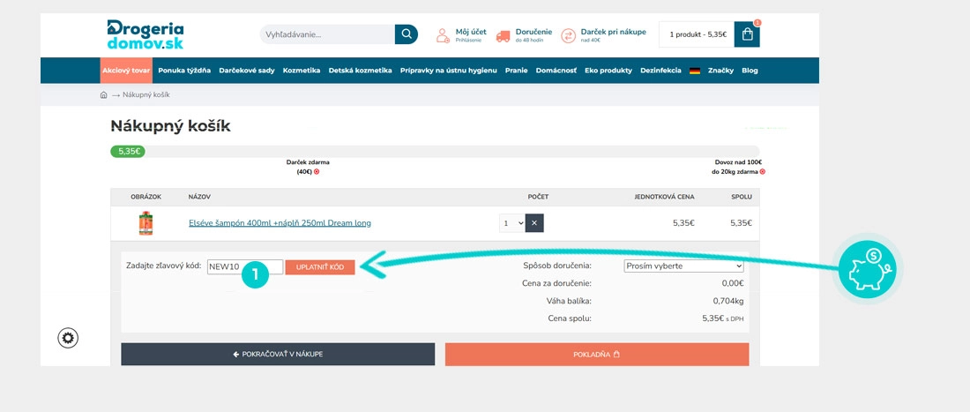Screen dimensions: 970x412
Task: Click POKRAČOVAŤ V NÁKUPE button
Action: click(278, 355)
